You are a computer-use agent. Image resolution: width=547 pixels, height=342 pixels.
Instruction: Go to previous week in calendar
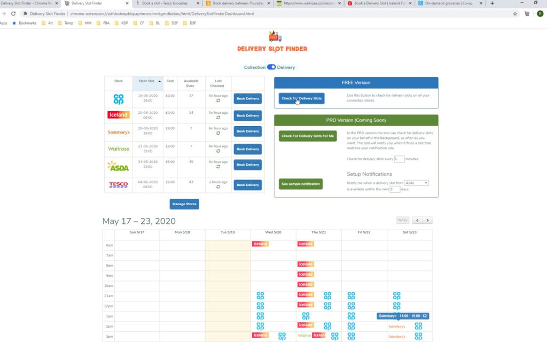tap(417, 220)
